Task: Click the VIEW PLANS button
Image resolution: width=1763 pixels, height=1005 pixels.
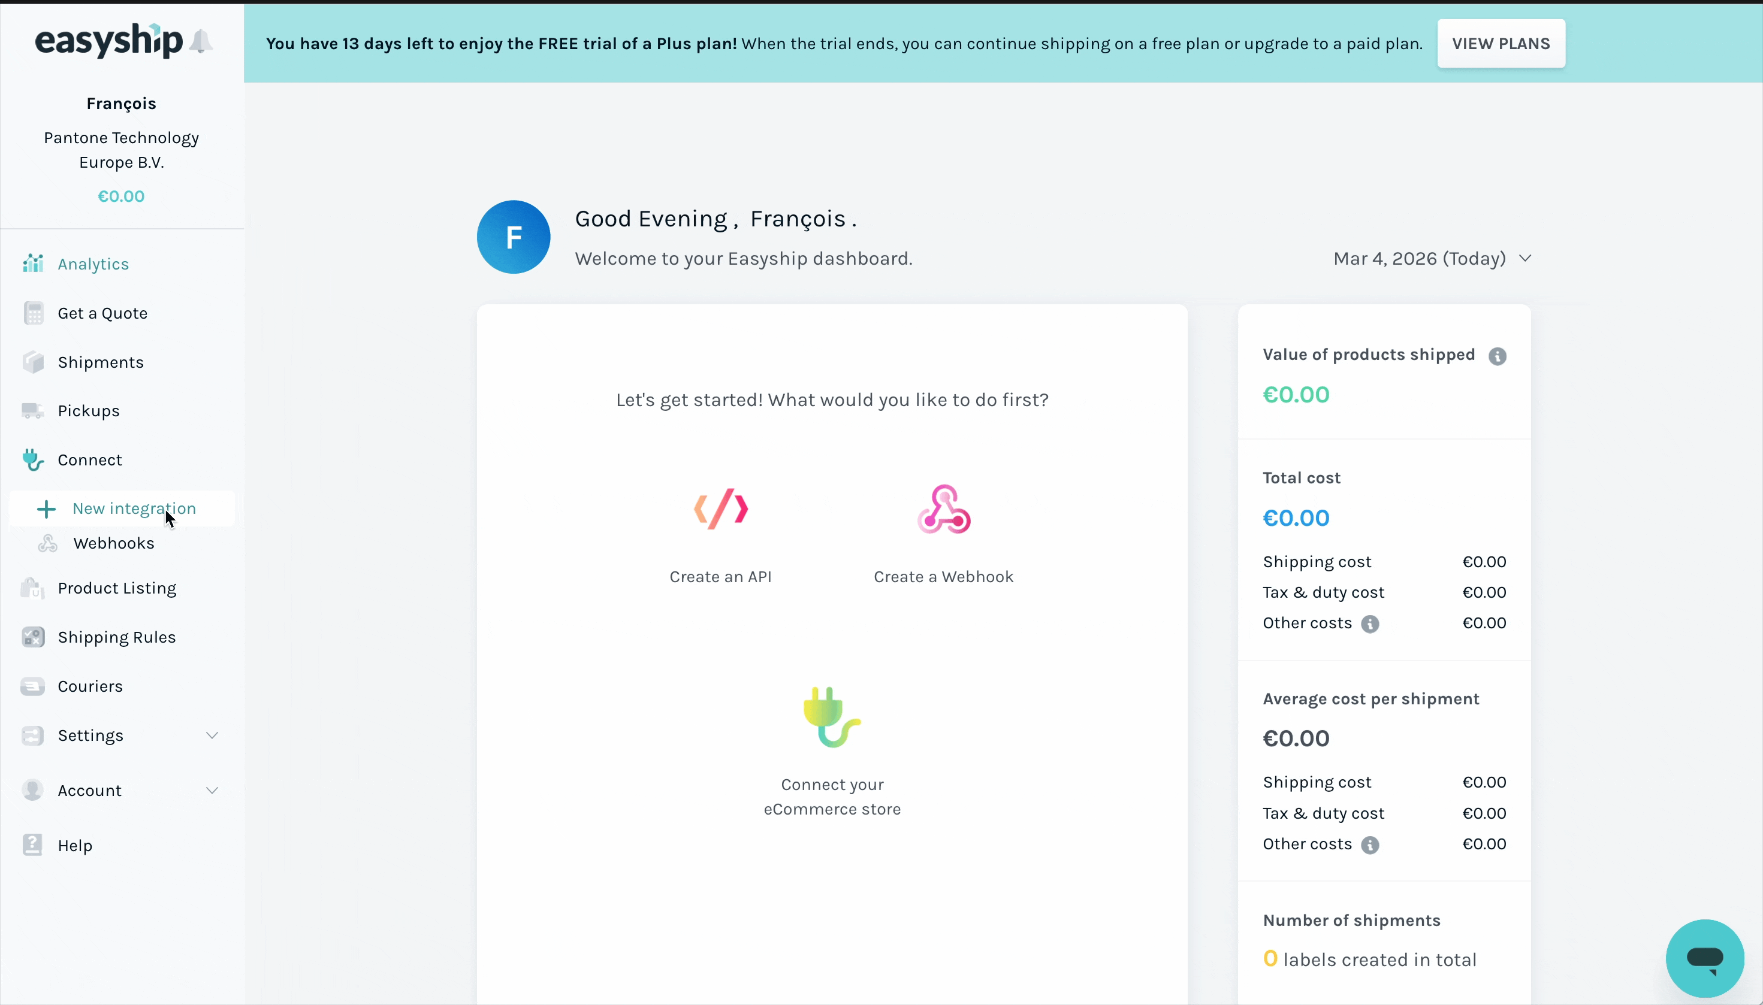Action: pos(1501,43)
